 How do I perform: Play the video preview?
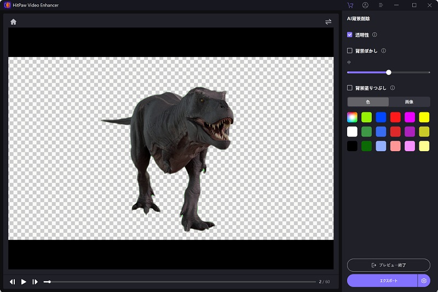(24, 282)
